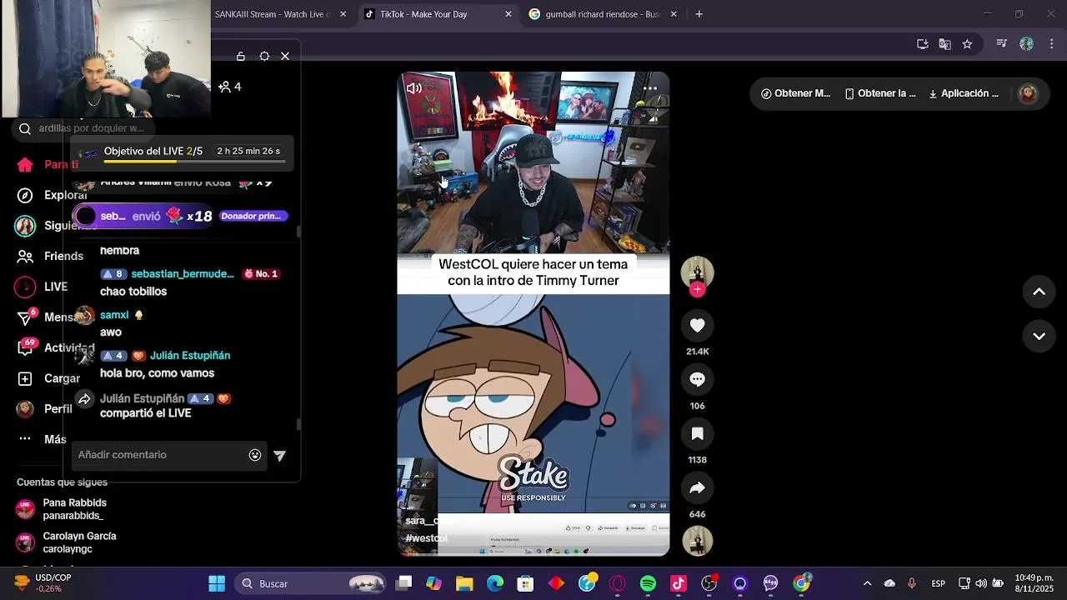Open Julián Estupiñán chat username
This screenshot has height=600, width=1067.
(190, 355)
